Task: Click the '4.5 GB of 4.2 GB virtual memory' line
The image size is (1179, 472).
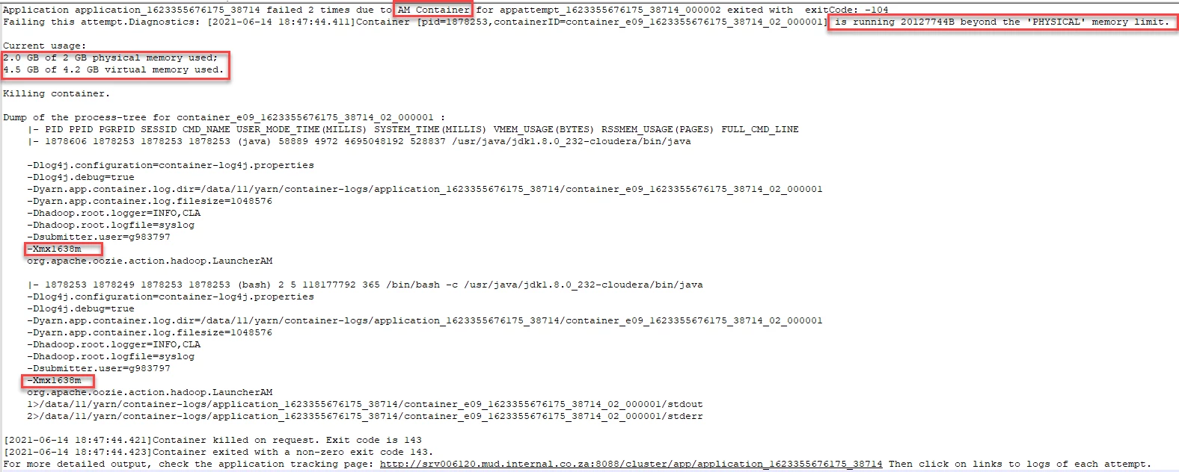Action: pyautogui.click(x=114, y=69)
